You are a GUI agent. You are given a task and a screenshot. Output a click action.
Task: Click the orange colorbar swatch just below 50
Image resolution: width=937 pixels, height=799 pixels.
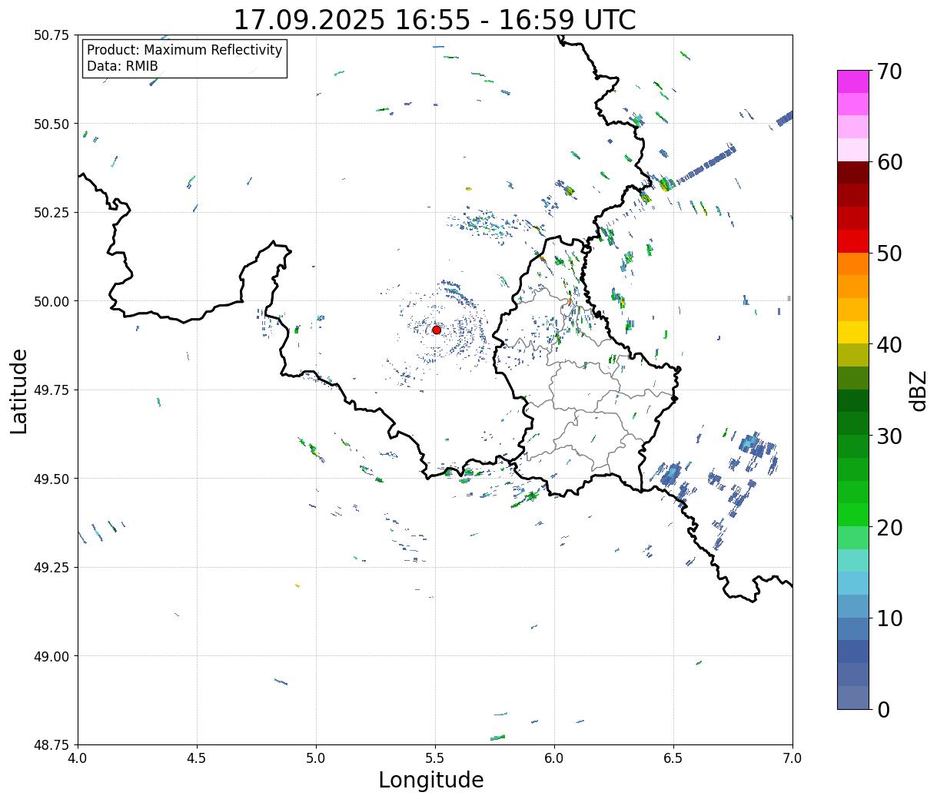point(853,264)
